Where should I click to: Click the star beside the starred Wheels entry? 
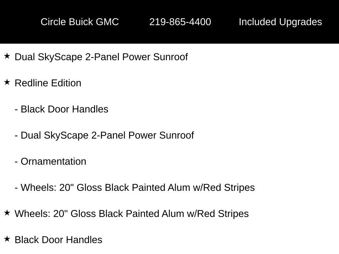7,213
